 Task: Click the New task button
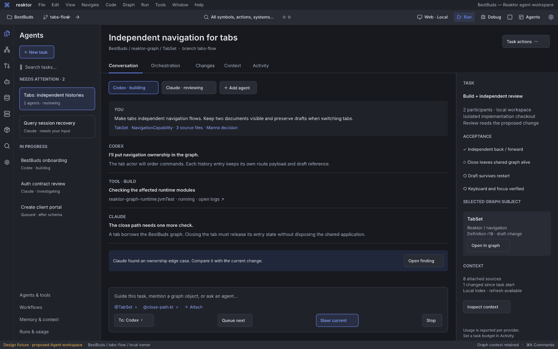pyautogui.click(x=37, y=52)
